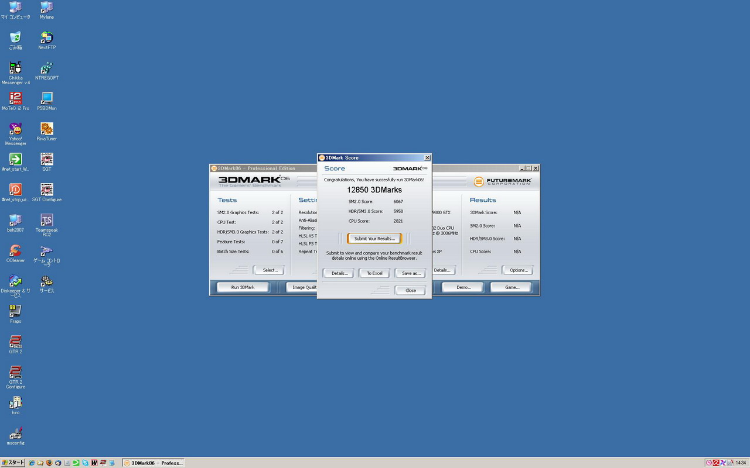
Task: Click the folder icon in quick launch
Action: [x=40, y=463]
